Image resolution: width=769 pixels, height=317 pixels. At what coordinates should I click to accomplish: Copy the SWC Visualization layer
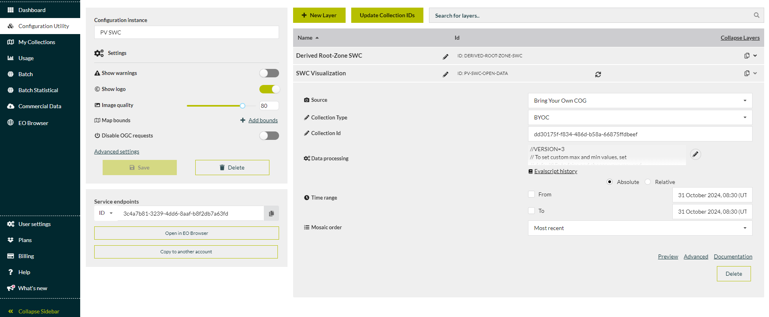click(747, 73)
